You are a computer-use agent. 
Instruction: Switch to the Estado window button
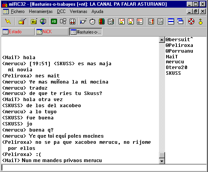coord(18,32)
